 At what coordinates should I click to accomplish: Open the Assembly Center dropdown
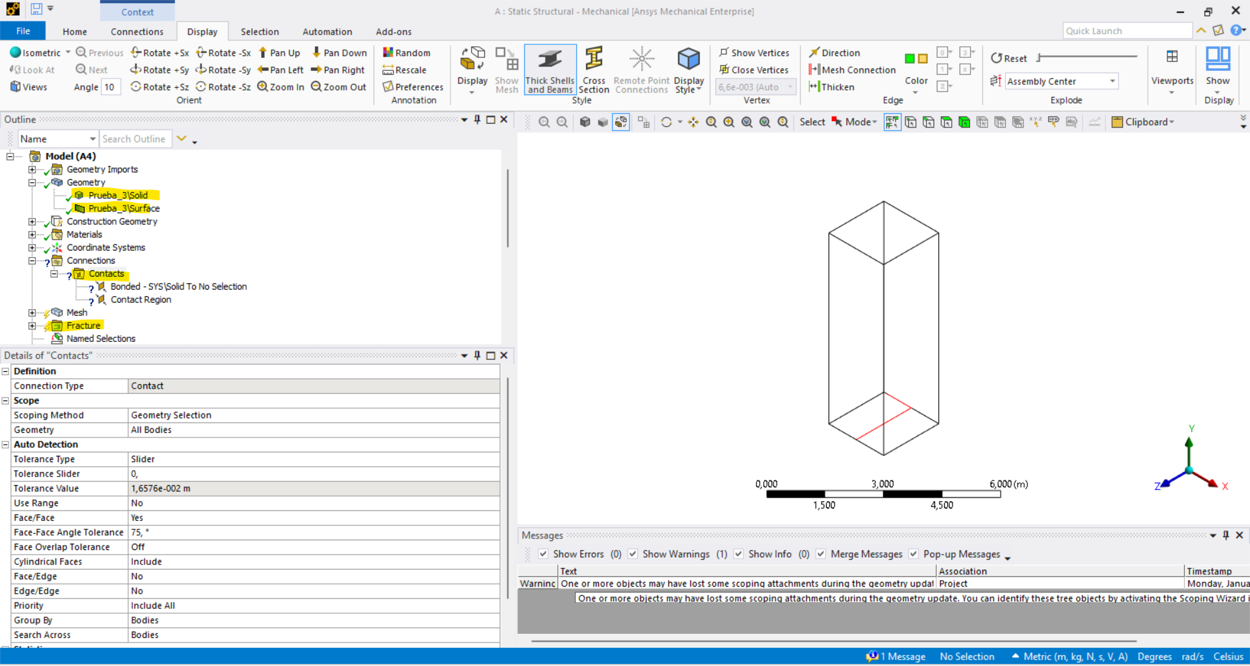1113,81
